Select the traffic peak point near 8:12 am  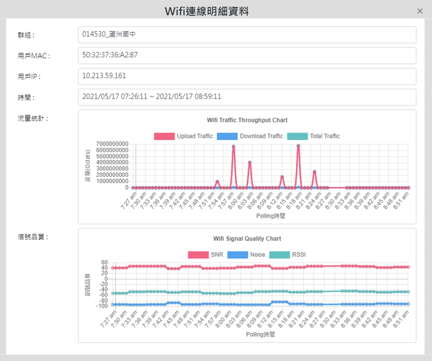[x=282, y=177]
